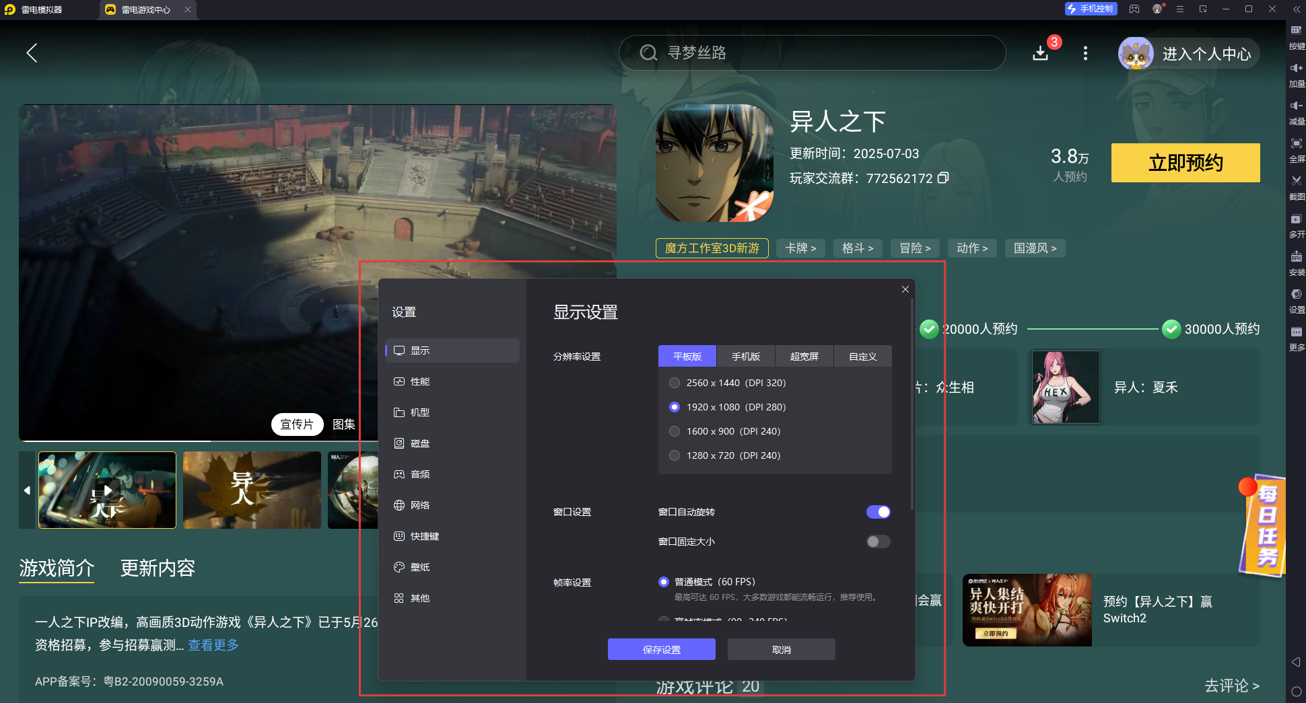Viewport: 1306px width, 703px height.
Task: Open 网络 settings section
Action: point(452,505)
